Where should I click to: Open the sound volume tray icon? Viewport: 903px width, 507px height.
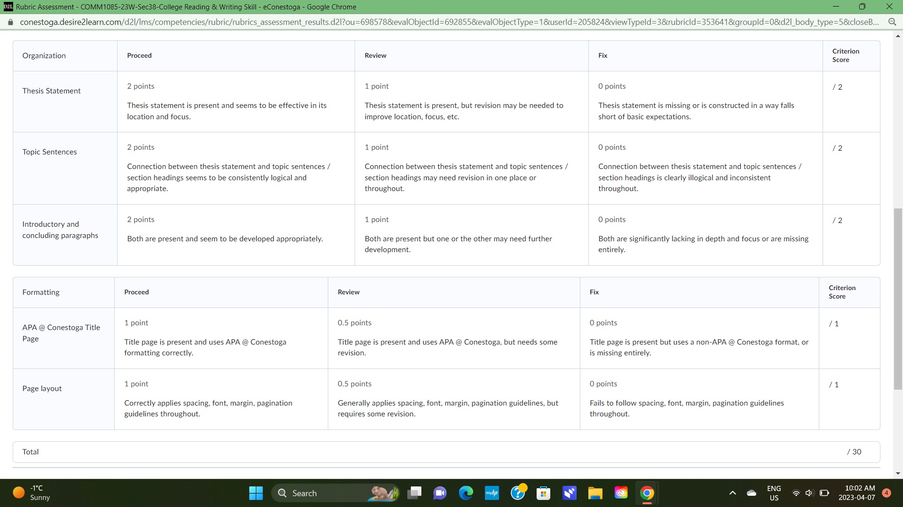point(809,493)
